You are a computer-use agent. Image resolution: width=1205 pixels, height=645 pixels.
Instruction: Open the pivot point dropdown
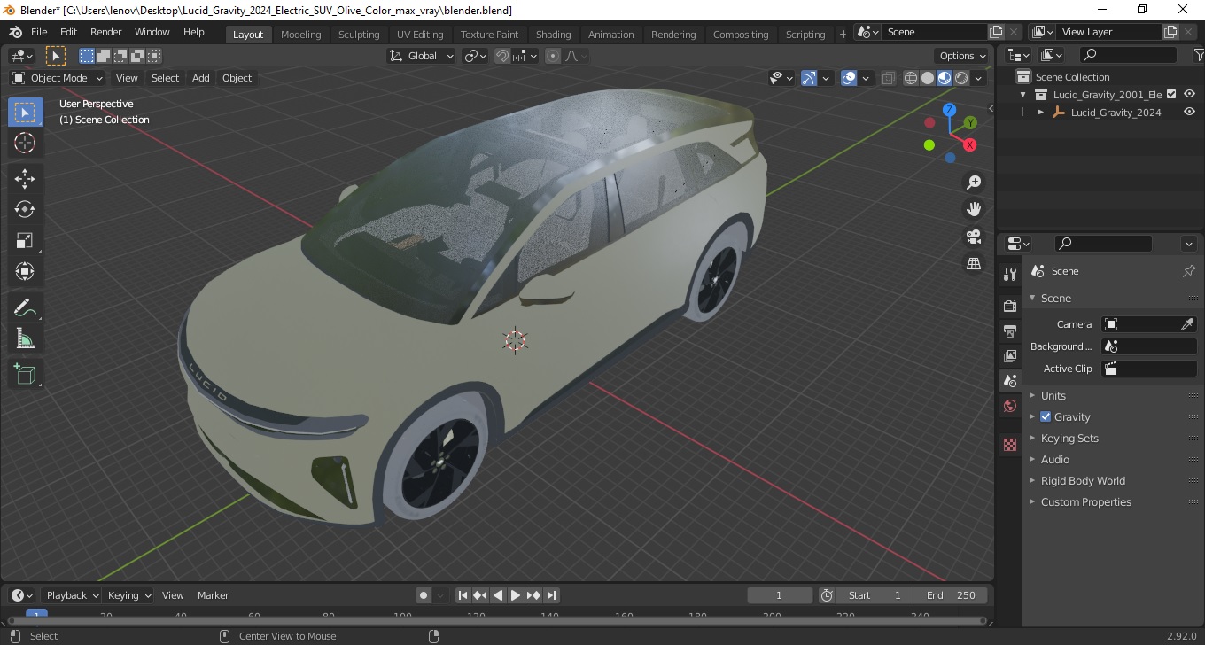click(x=476, y=56)
